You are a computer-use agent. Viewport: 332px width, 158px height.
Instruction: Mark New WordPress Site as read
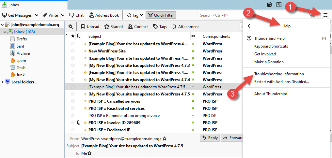point(193,51)
